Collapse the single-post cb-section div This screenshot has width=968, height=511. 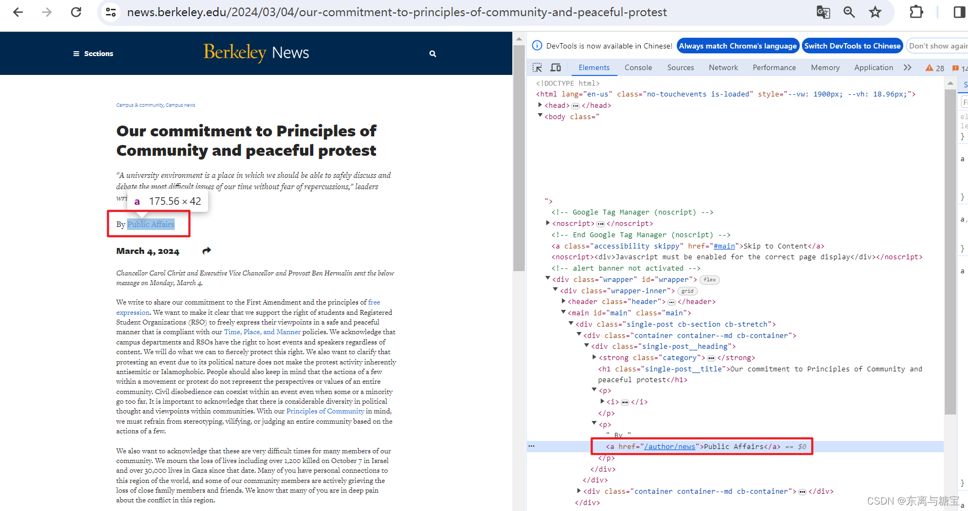[x=571, y=323]
